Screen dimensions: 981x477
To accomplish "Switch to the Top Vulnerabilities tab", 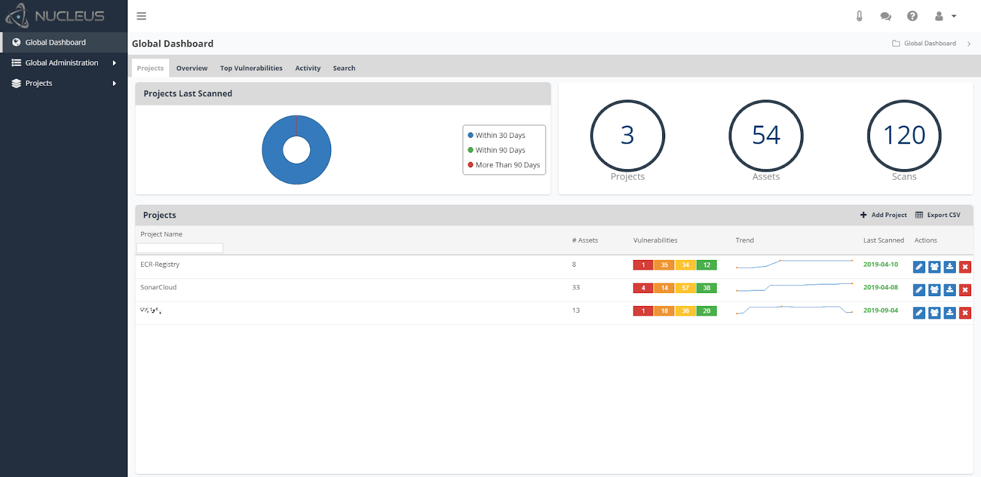I will coord(251,68).
